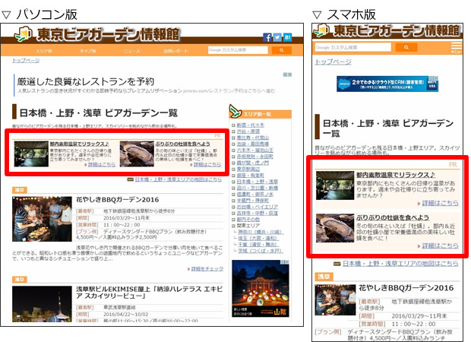Click the Salesforce banner ad in smartphone version
Screen dimensions: 471x342
pyautogui.click(x=388, y=84)
